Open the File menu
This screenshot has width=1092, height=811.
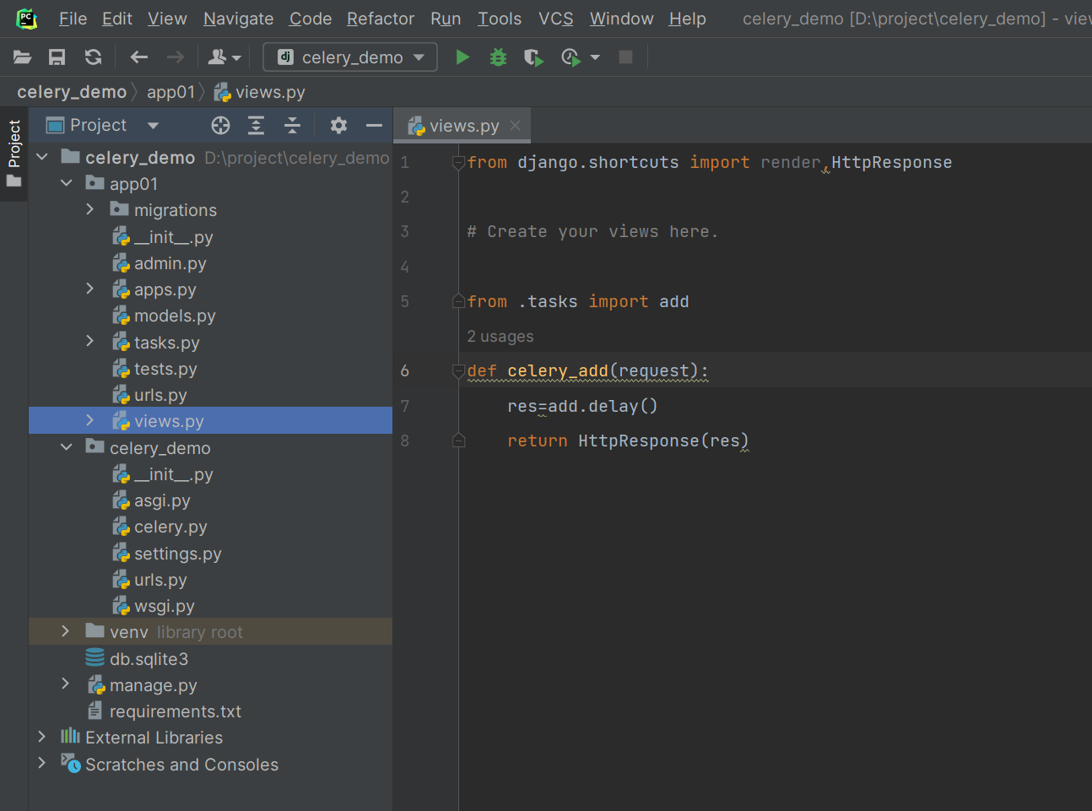click(73, 19)
